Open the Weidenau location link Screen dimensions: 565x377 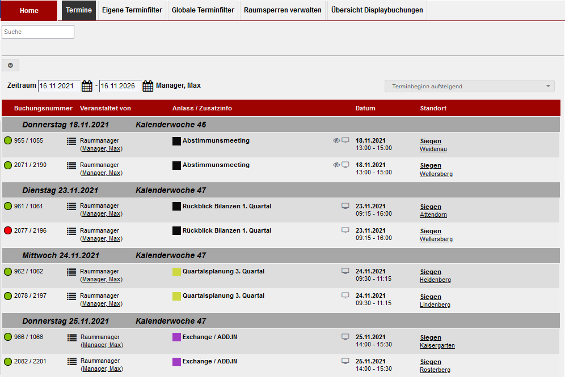(x=433, y=149)
